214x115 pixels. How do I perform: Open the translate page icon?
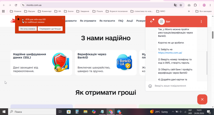click(175, 5)
